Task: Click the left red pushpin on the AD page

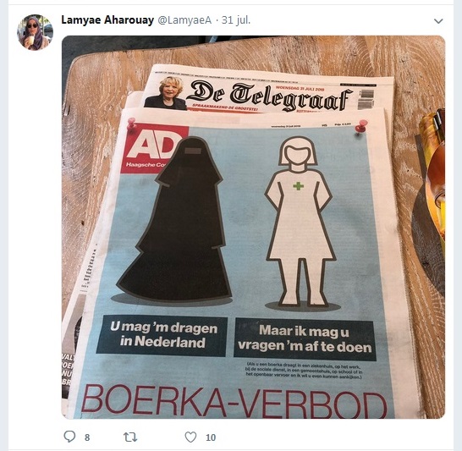Action: [x=131, y=124]
